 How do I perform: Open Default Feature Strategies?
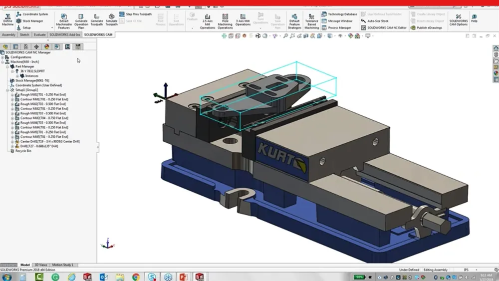(294, 21)
